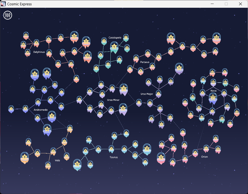Choose Ursa Minor level 1 node
This screenshot has height=194, width=248.
click(x=79, y=100)
